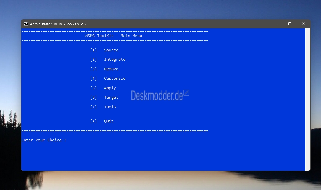Screen dimensions: 321x190
Task: Click the console icon in the title bar
Action: (x=26, y=24)
